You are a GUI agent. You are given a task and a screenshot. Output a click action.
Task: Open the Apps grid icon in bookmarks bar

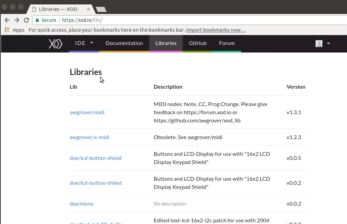(7, 30)
